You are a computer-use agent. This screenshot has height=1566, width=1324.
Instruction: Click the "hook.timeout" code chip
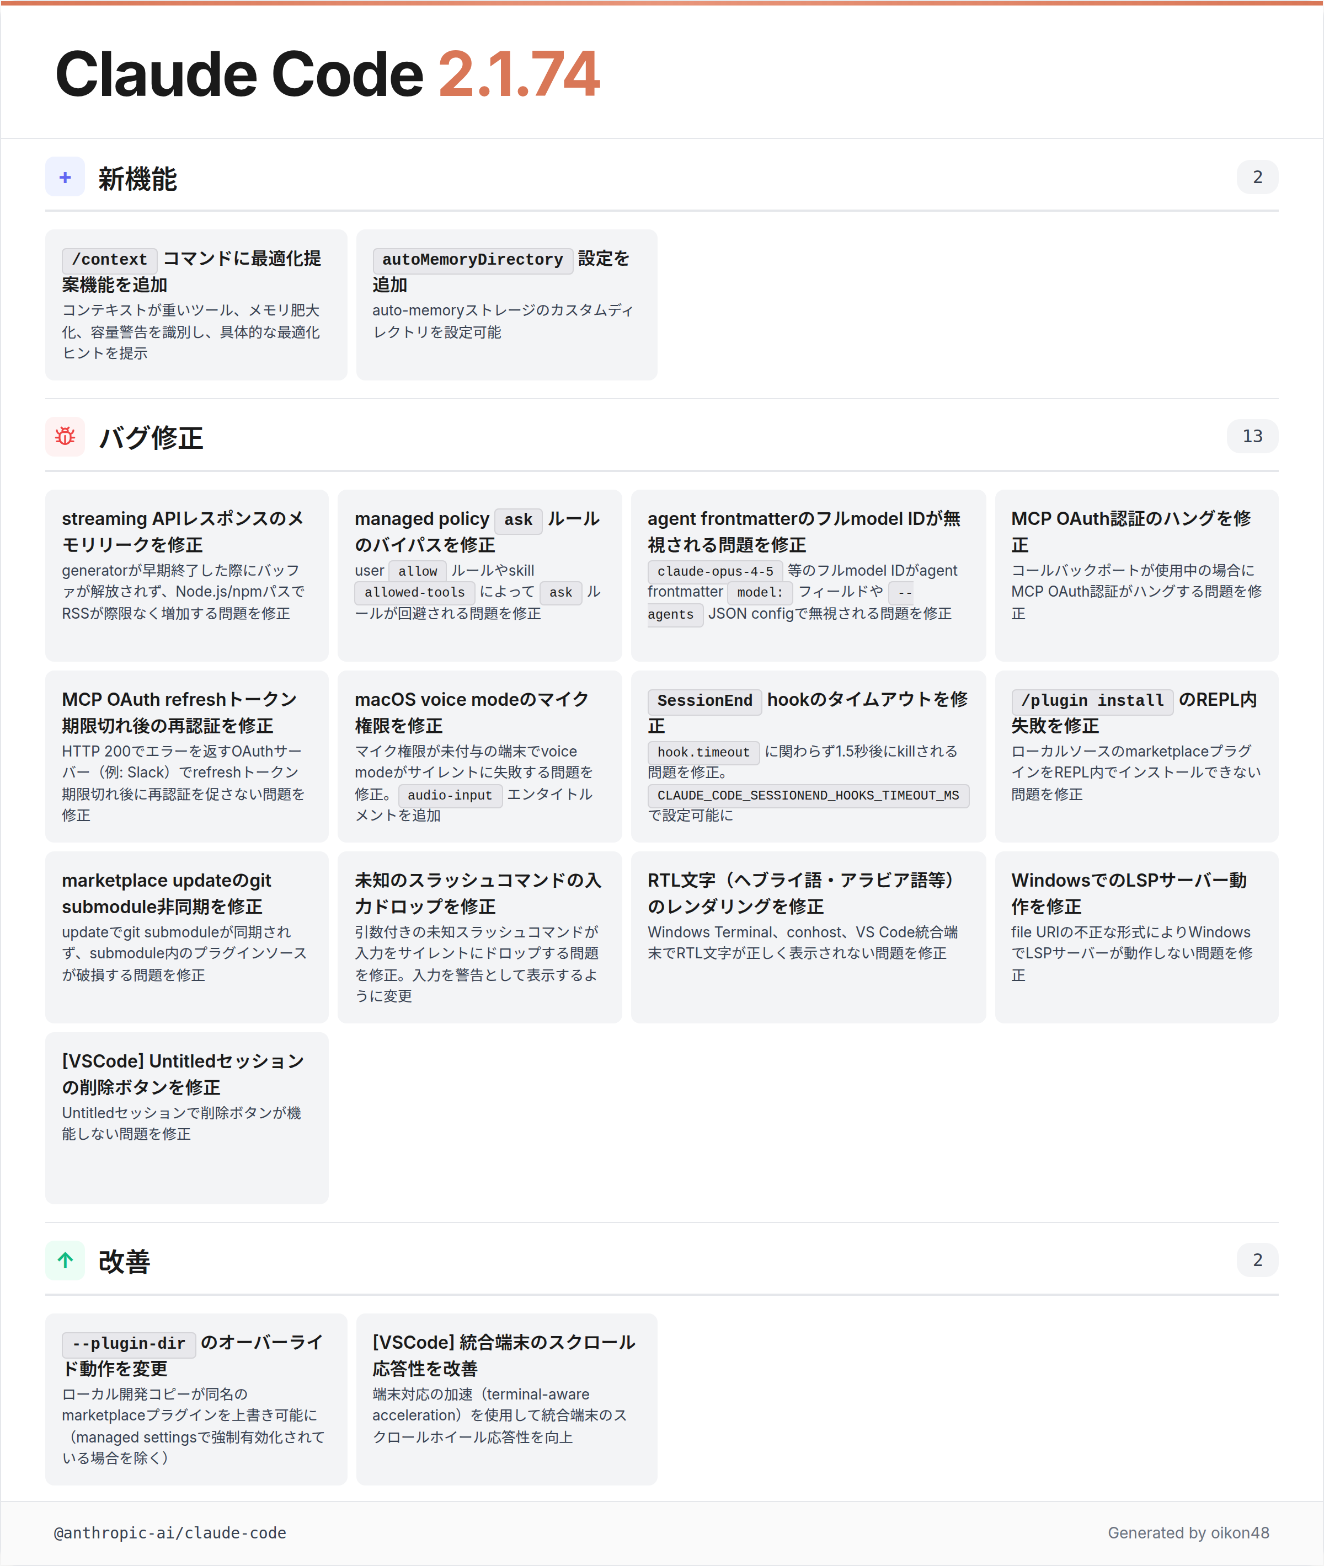(x=703, y=752)
